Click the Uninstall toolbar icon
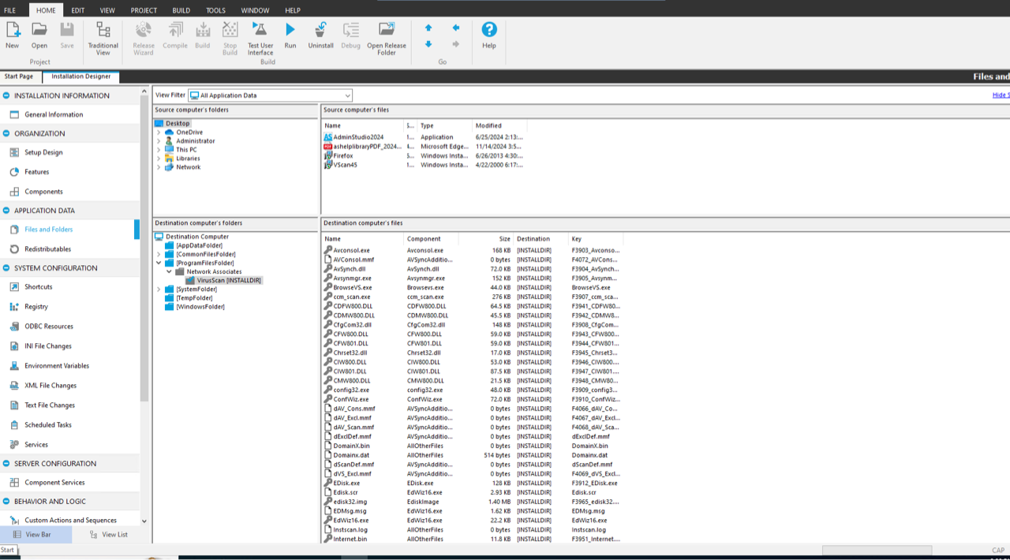1010x560 pixels. pyautogui.click(x=320, y=35)
